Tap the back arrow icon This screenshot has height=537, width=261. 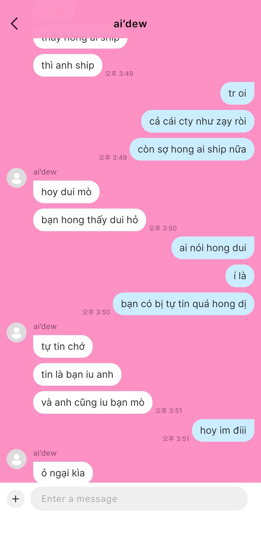(14, 23)
